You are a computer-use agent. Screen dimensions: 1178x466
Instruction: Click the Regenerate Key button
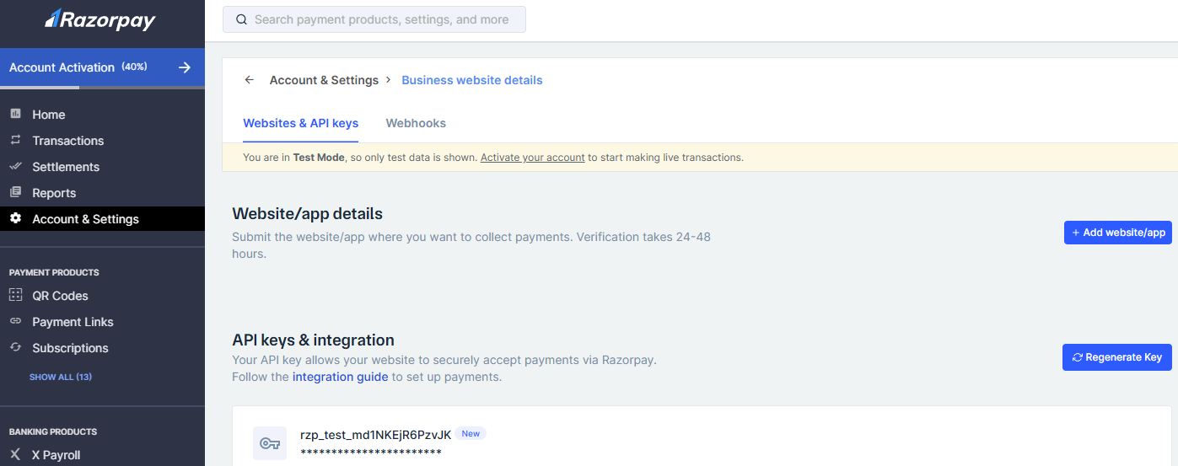1116,357
